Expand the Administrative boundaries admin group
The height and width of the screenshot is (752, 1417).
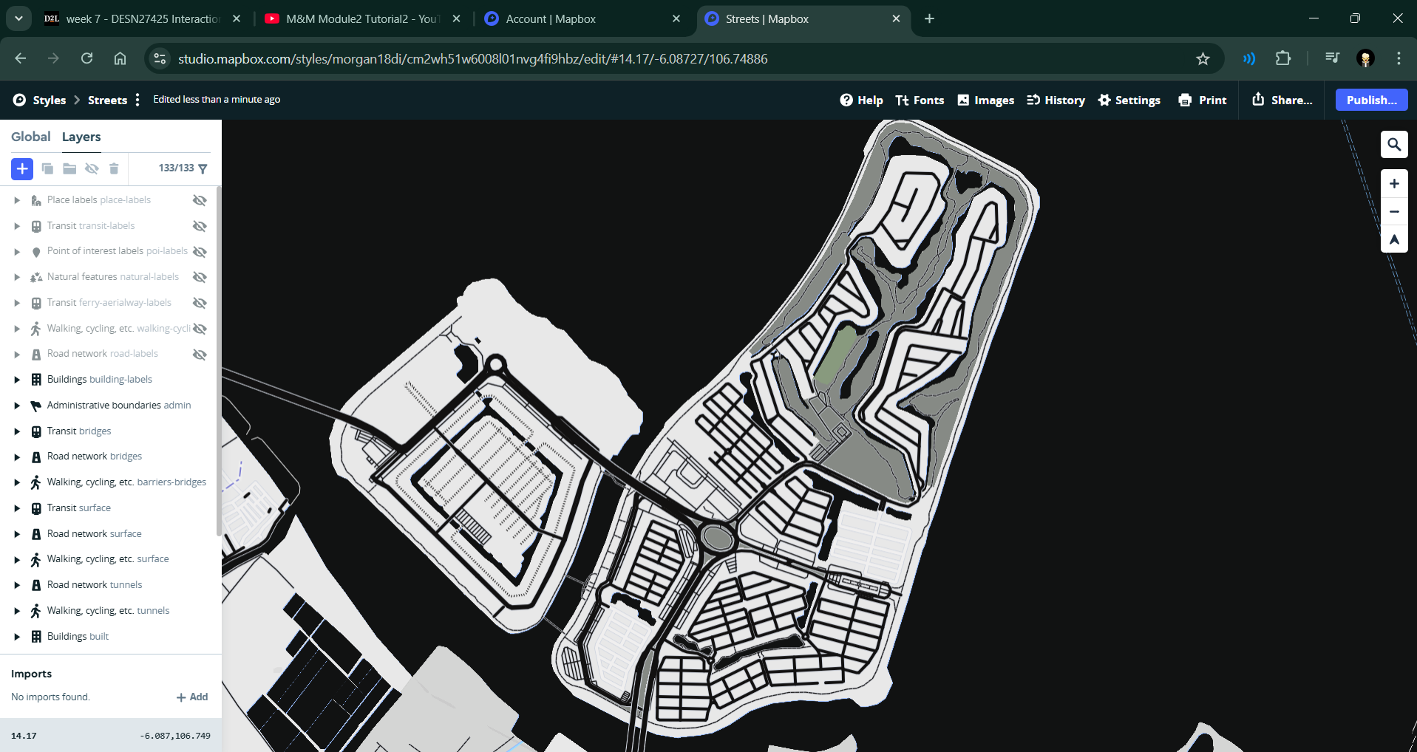click(x=17, y=406)
